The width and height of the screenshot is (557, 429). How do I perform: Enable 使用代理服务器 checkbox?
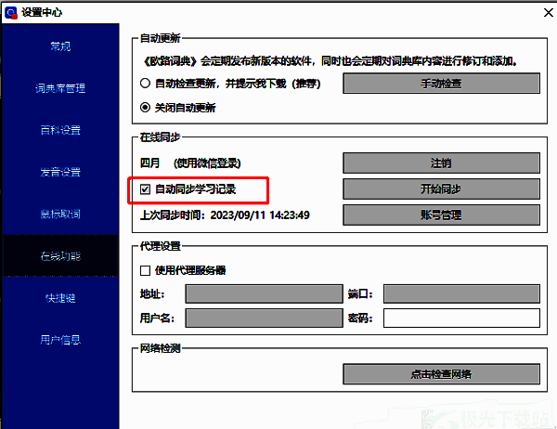[145, 271]
